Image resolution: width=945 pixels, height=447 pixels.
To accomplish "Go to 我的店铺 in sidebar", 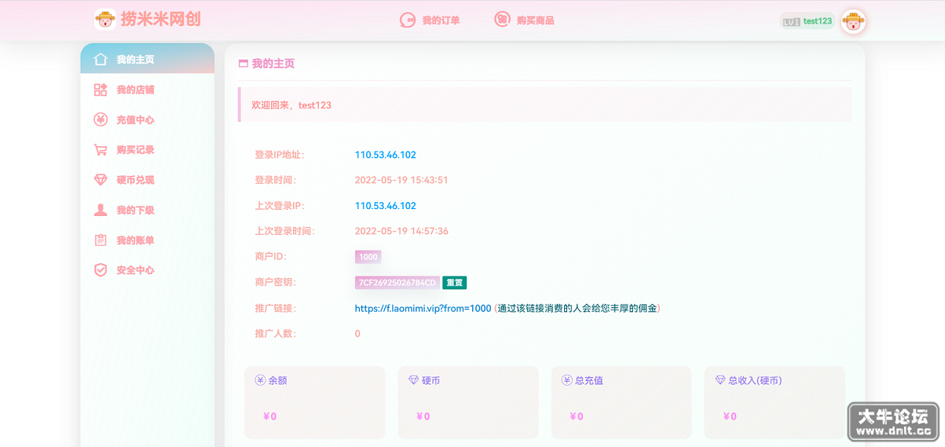I will (147, 90).
